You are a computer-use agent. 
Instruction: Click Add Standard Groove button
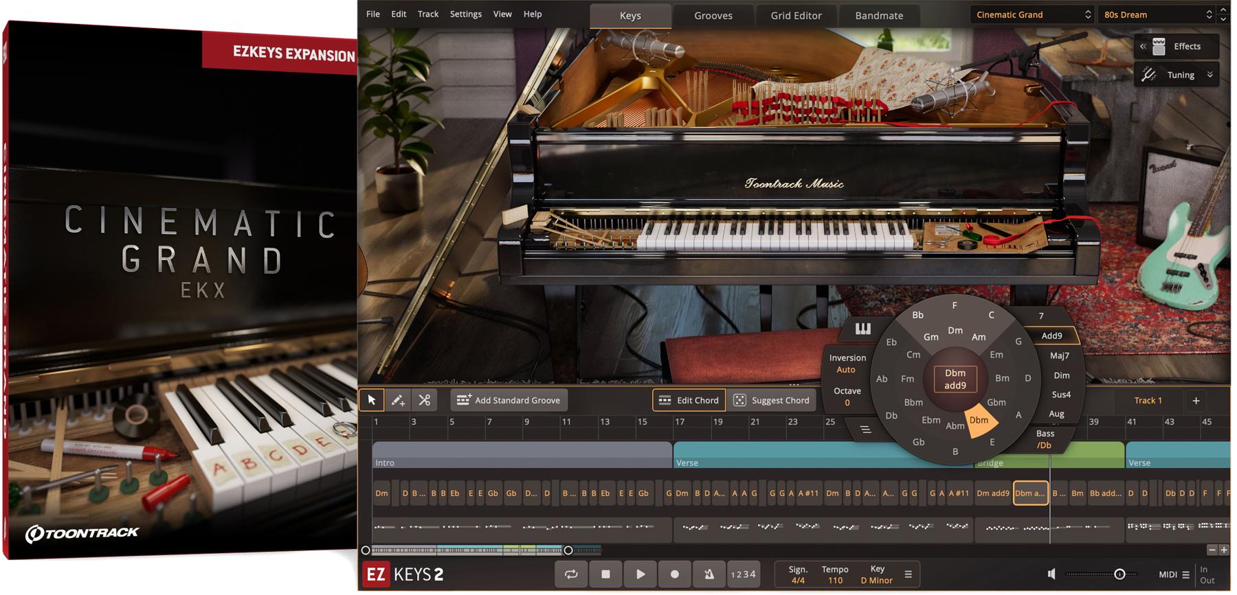[509, 400]
